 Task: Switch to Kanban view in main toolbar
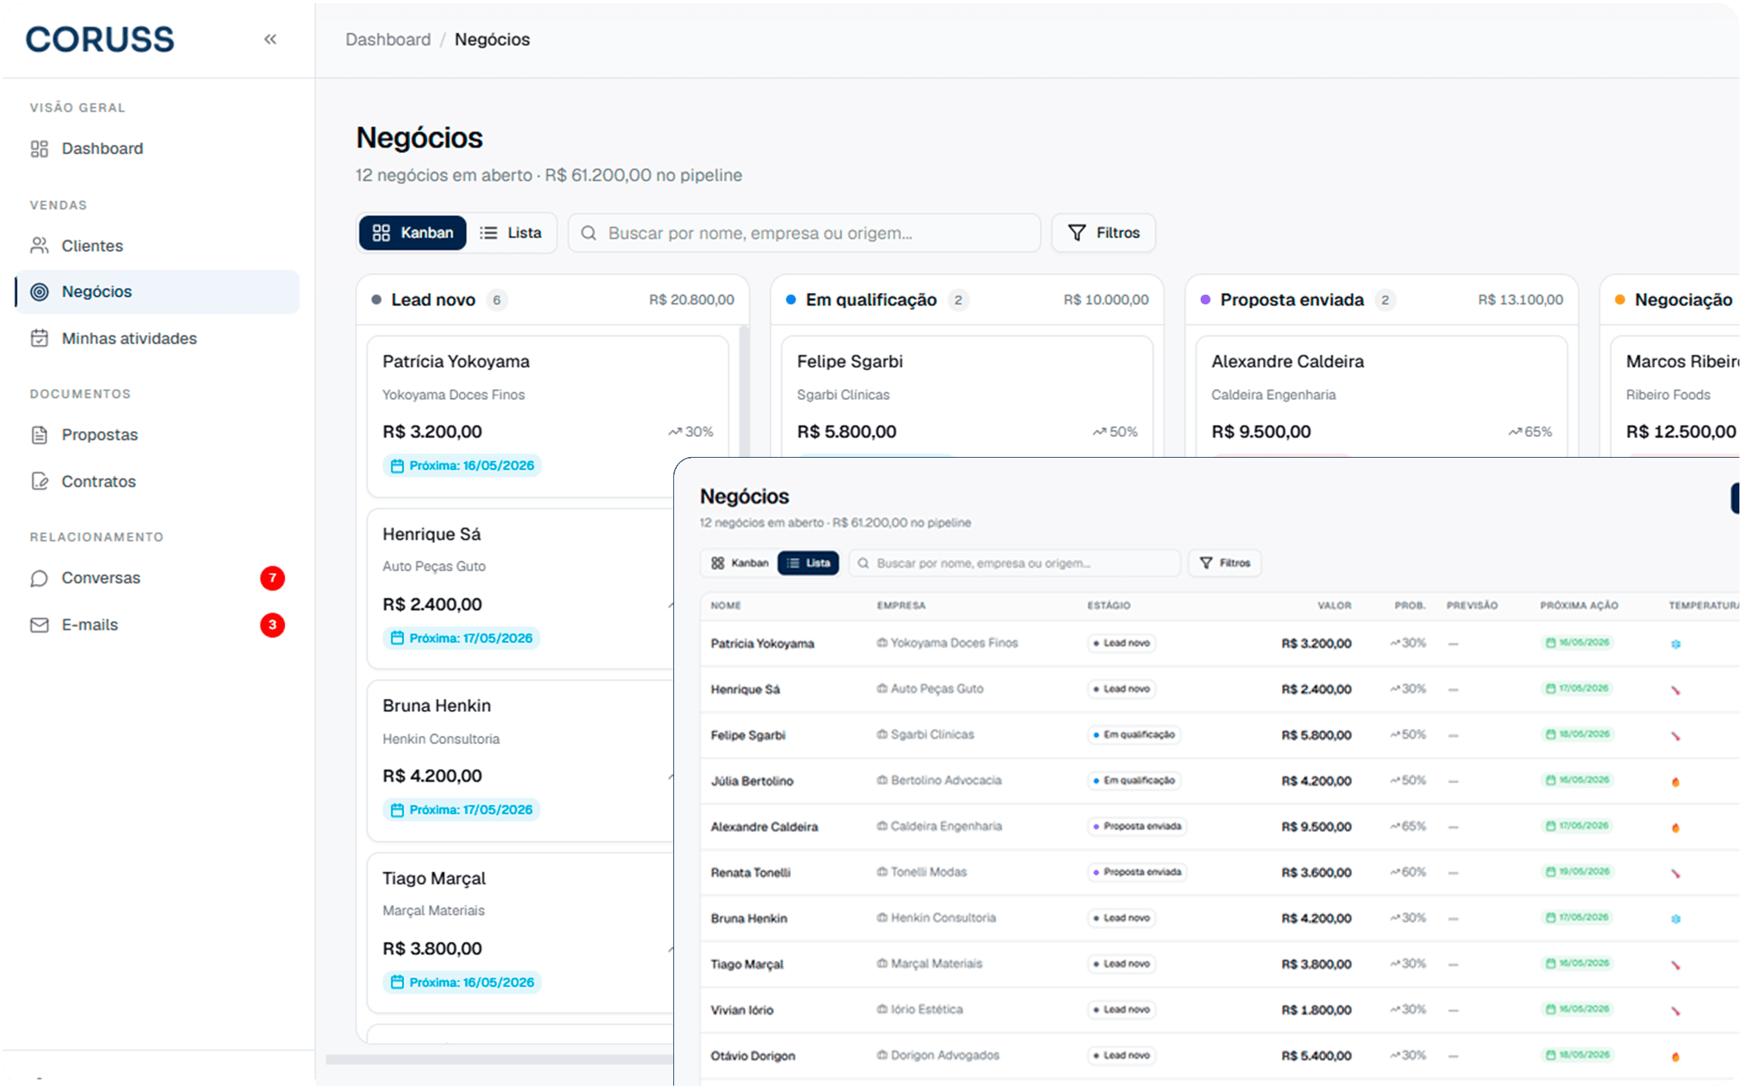[x=412, y=233]
